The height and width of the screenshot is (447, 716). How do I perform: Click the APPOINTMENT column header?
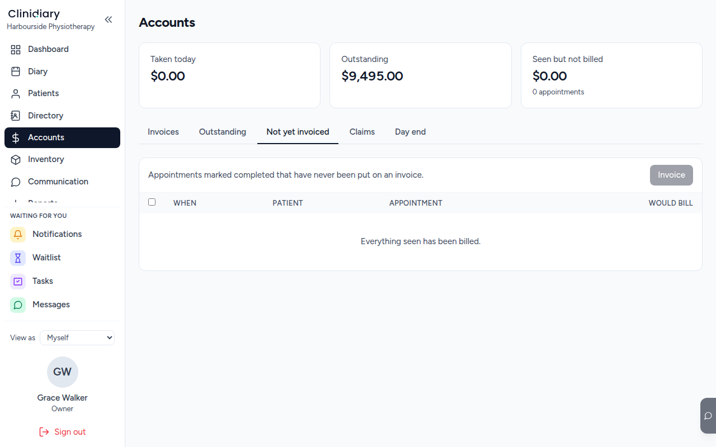coord(416,203)
